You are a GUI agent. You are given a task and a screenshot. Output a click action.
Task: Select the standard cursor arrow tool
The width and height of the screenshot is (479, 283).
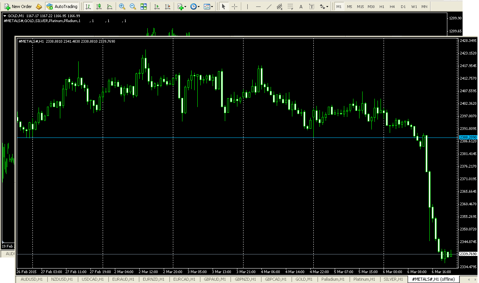(224, 6)
